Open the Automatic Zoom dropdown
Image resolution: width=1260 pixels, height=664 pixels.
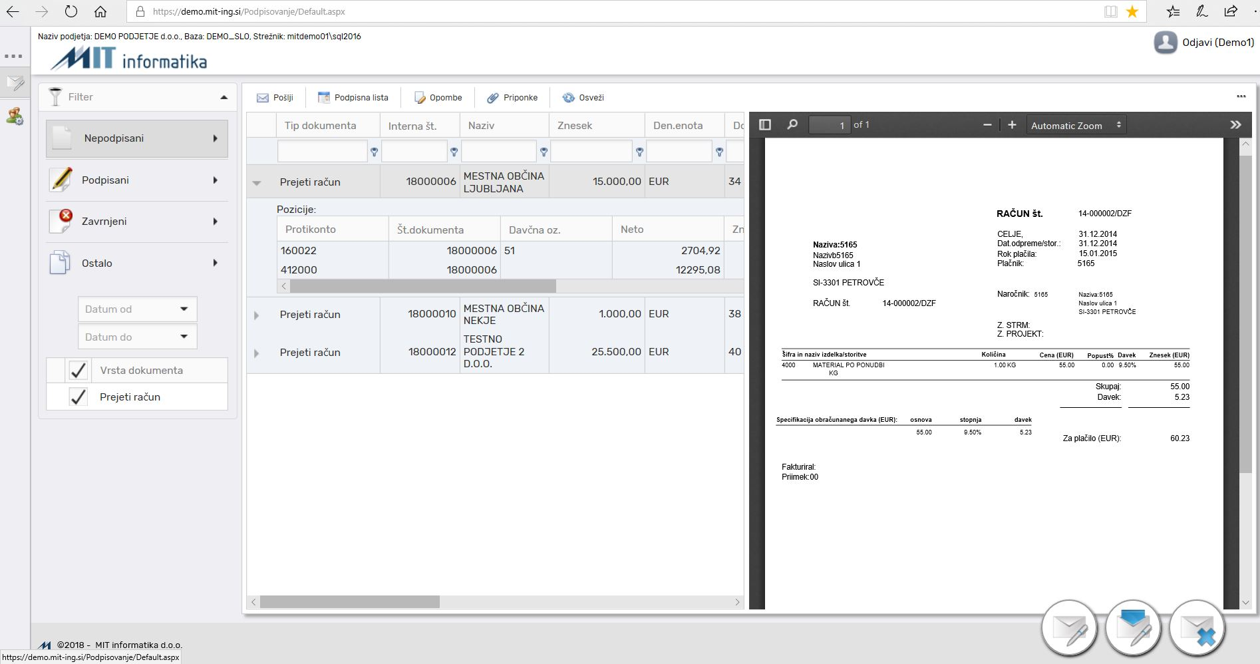1075,126
